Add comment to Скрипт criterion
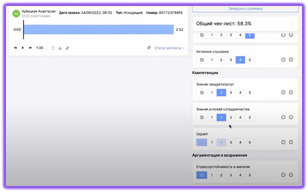Image resolution: width=308 pixels, height=192 pixels. pyautogui.click(x=283, y=142)
